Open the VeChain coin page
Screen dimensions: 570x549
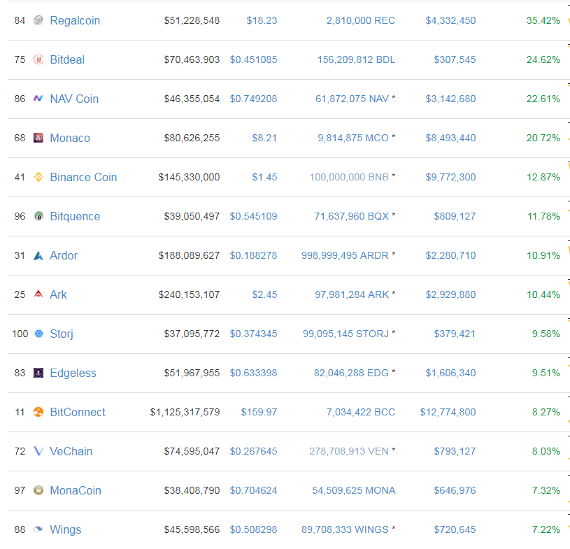tap(71, 451)
